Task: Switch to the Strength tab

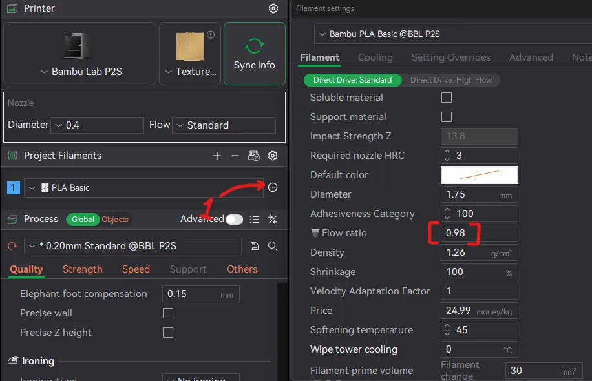Action: tap(82, 269)
